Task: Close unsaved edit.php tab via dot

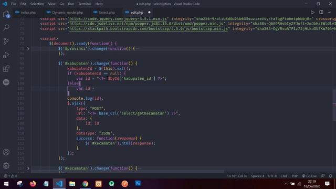Action: [x=149, y=13]
